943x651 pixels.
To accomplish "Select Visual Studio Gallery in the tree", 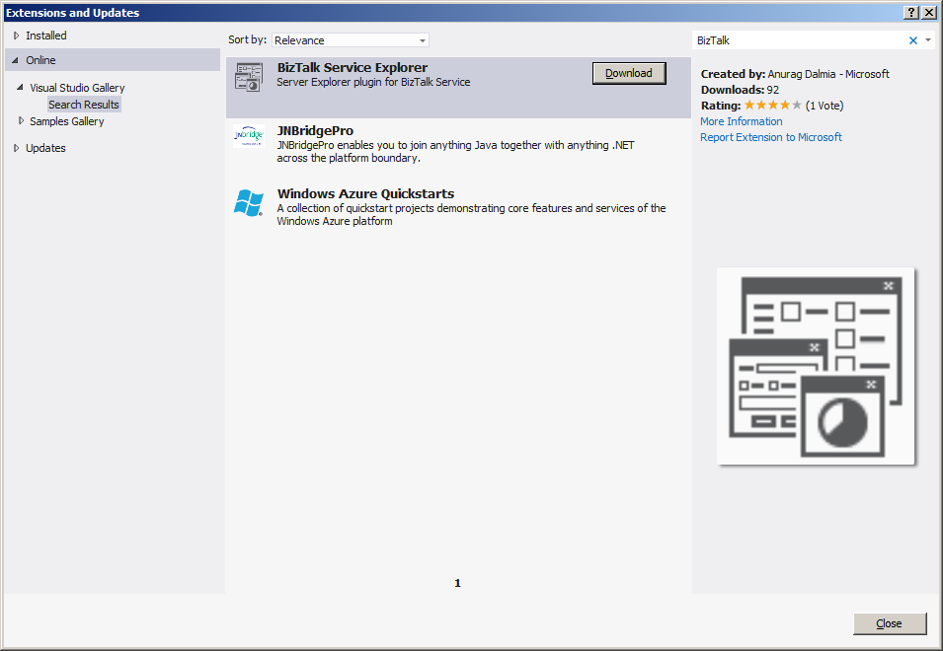I will pos(78,88).
